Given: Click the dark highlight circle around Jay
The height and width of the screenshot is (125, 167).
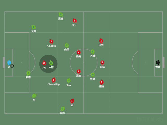Looking at the screenshot, I should click(48, 64).
